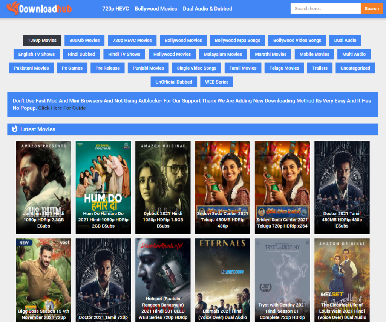Open the Dual Audio category

[x=345, y=41]
